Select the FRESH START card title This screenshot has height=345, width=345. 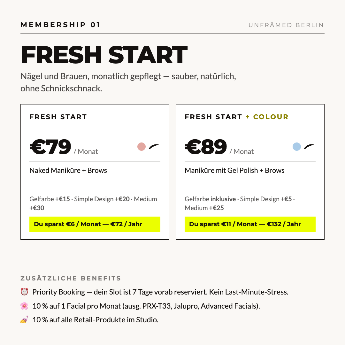click(58, 117)
